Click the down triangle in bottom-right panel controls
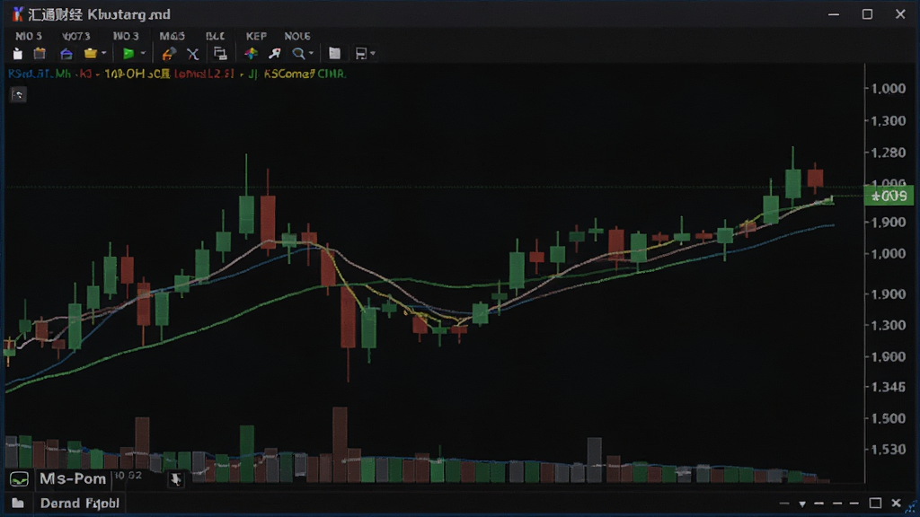The width and height of the screenshot is (920, 517). tap(802, 504)
